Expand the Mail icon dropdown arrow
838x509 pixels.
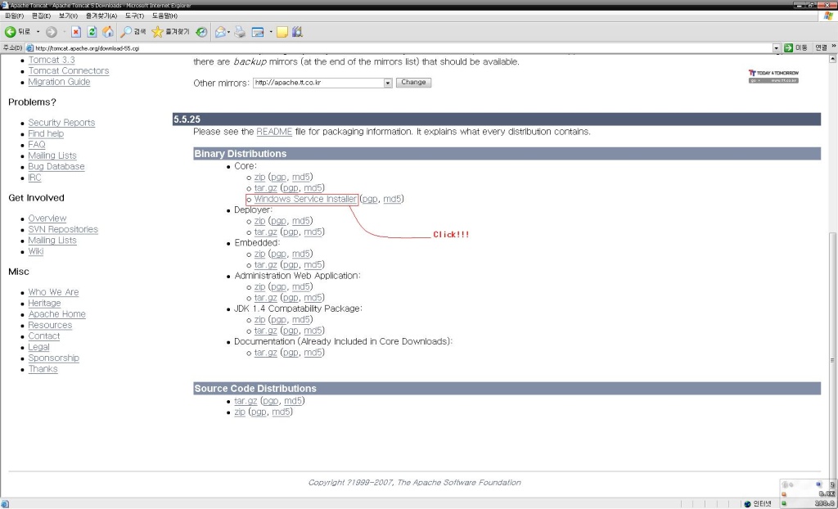(229, 32)
